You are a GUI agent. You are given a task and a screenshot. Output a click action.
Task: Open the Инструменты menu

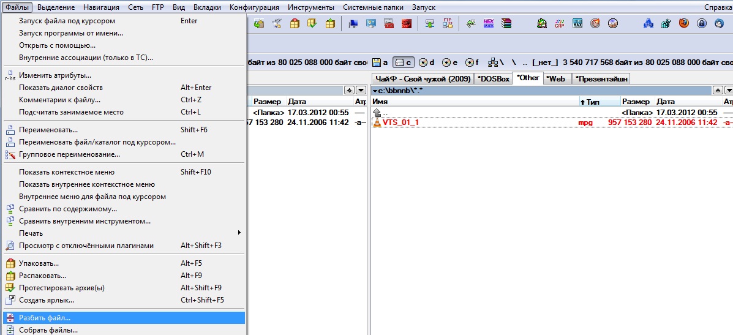[x=311, y=7]
